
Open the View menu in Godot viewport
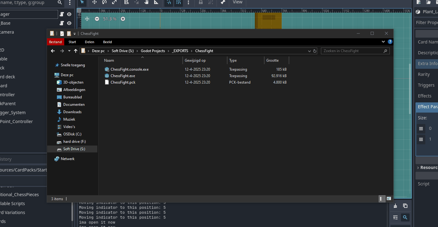coord(238,2)
